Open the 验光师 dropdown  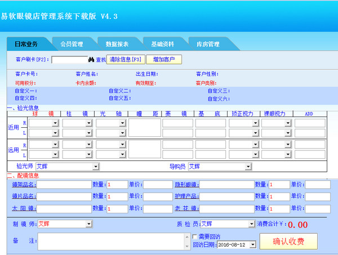[x=96, y=167]
